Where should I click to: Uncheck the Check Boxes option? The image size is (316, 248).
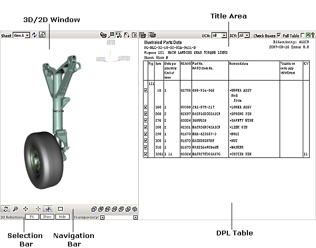pyautogui.click(x=279, y=35)
